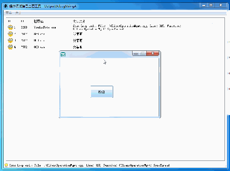Select PID 7972 in the fourth row

tap(24, 47)
